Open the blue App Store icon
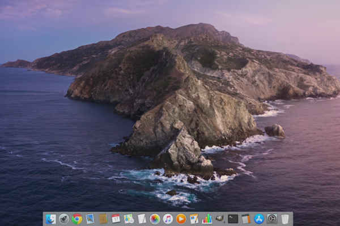The image size is (340, 226). pos(259,219)
